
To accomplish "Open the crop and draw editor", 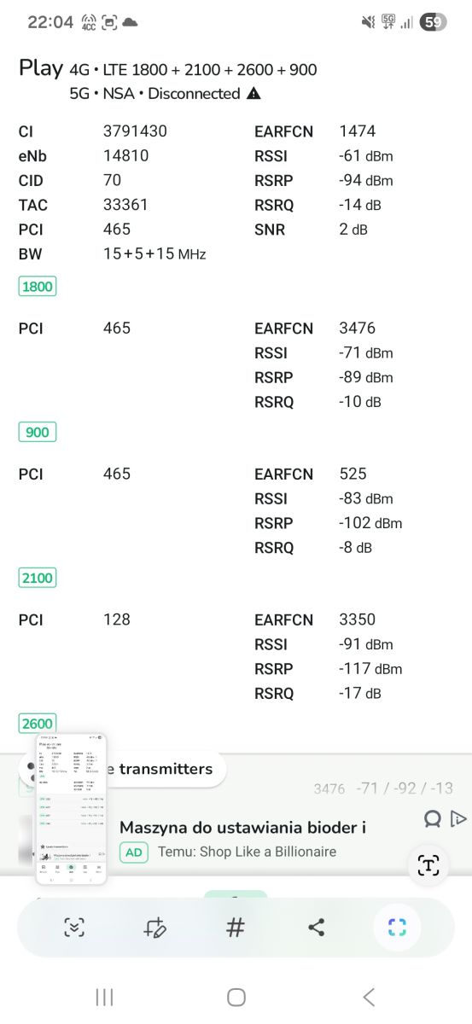I will [155, 928].
